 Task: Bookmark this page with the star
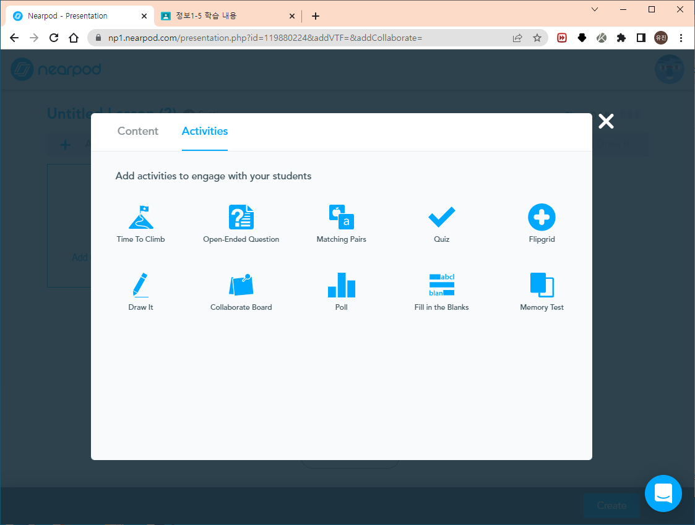click(x=537, y=38)
